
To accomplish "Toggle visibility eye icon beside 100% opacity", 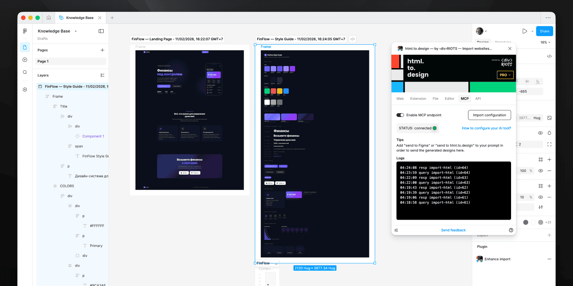I will (541, 171).
